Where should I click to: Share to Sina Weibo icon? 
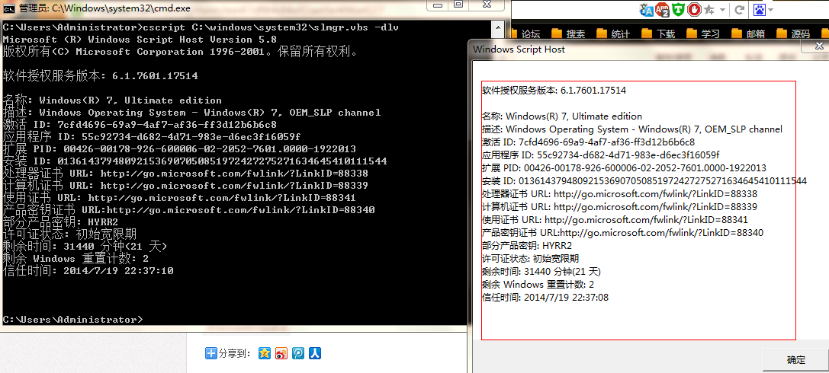tap(281, 353)
